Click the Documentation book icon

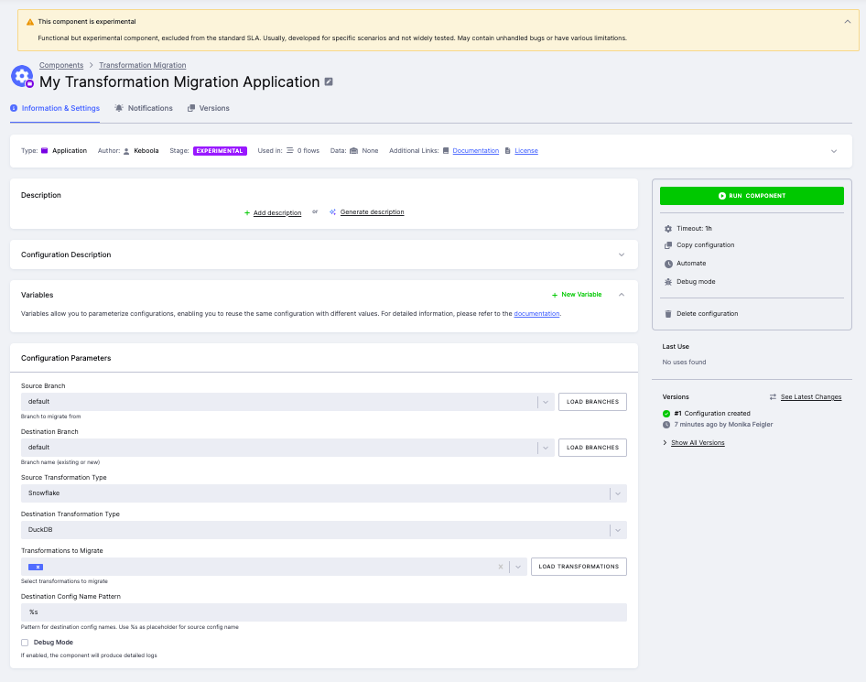click(446, 151)
